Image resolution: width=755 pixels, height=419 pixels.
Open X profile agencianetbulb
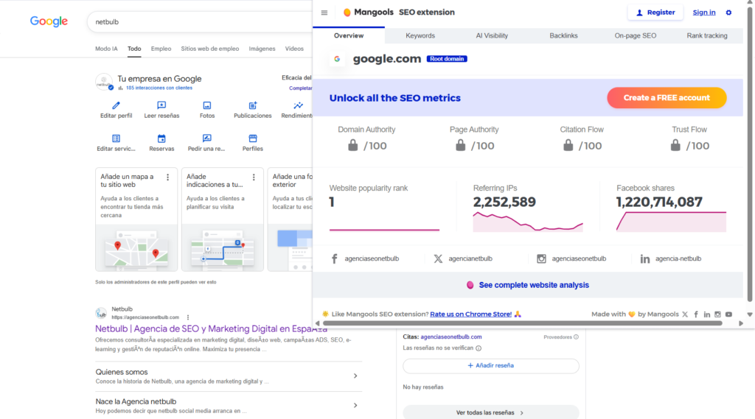pyautogui.click(x=463, y=258)
